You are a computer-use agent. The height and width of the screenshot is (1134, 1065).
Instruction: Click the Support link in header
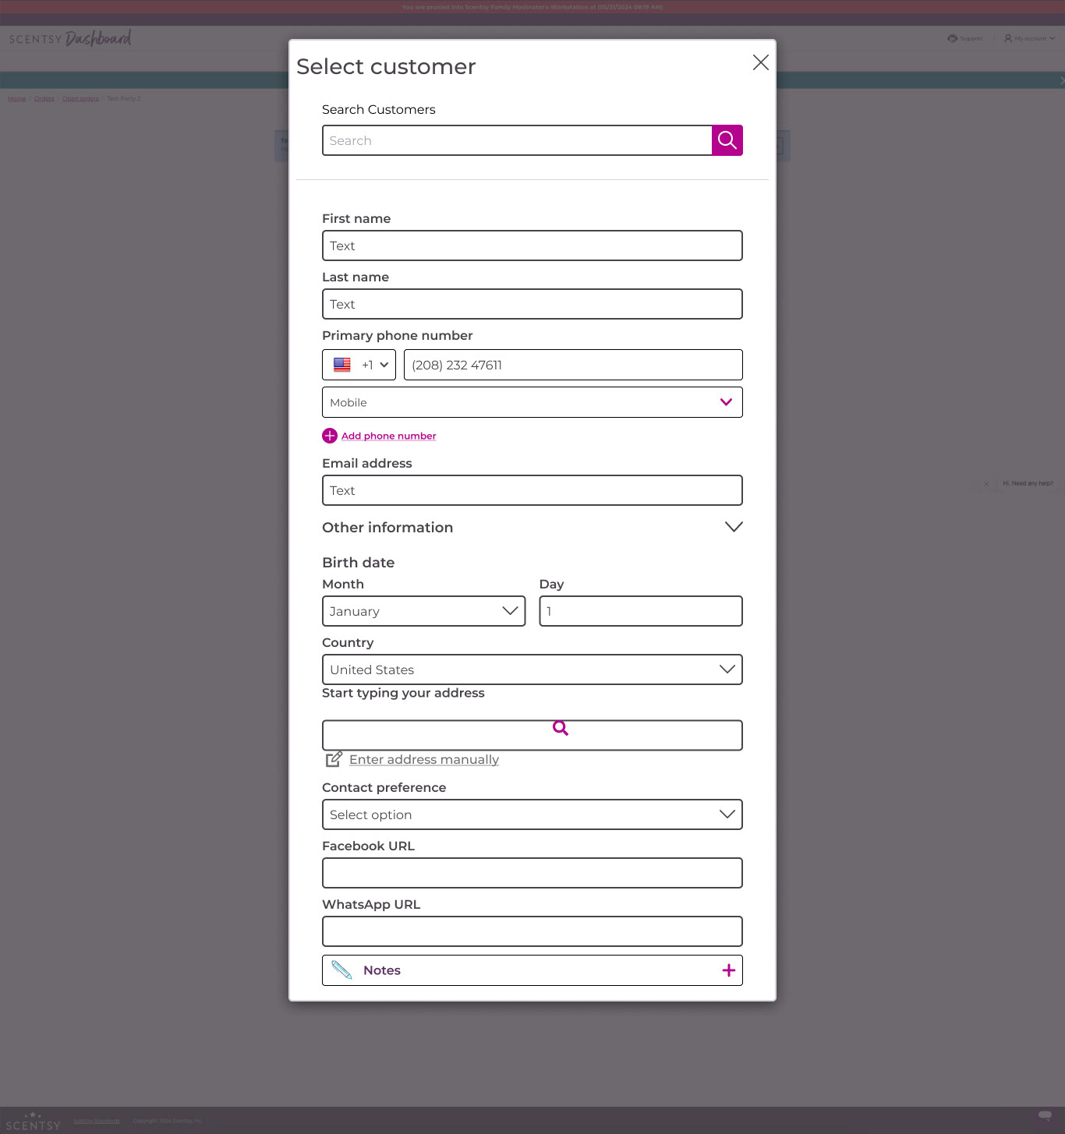tap(971, 38)
